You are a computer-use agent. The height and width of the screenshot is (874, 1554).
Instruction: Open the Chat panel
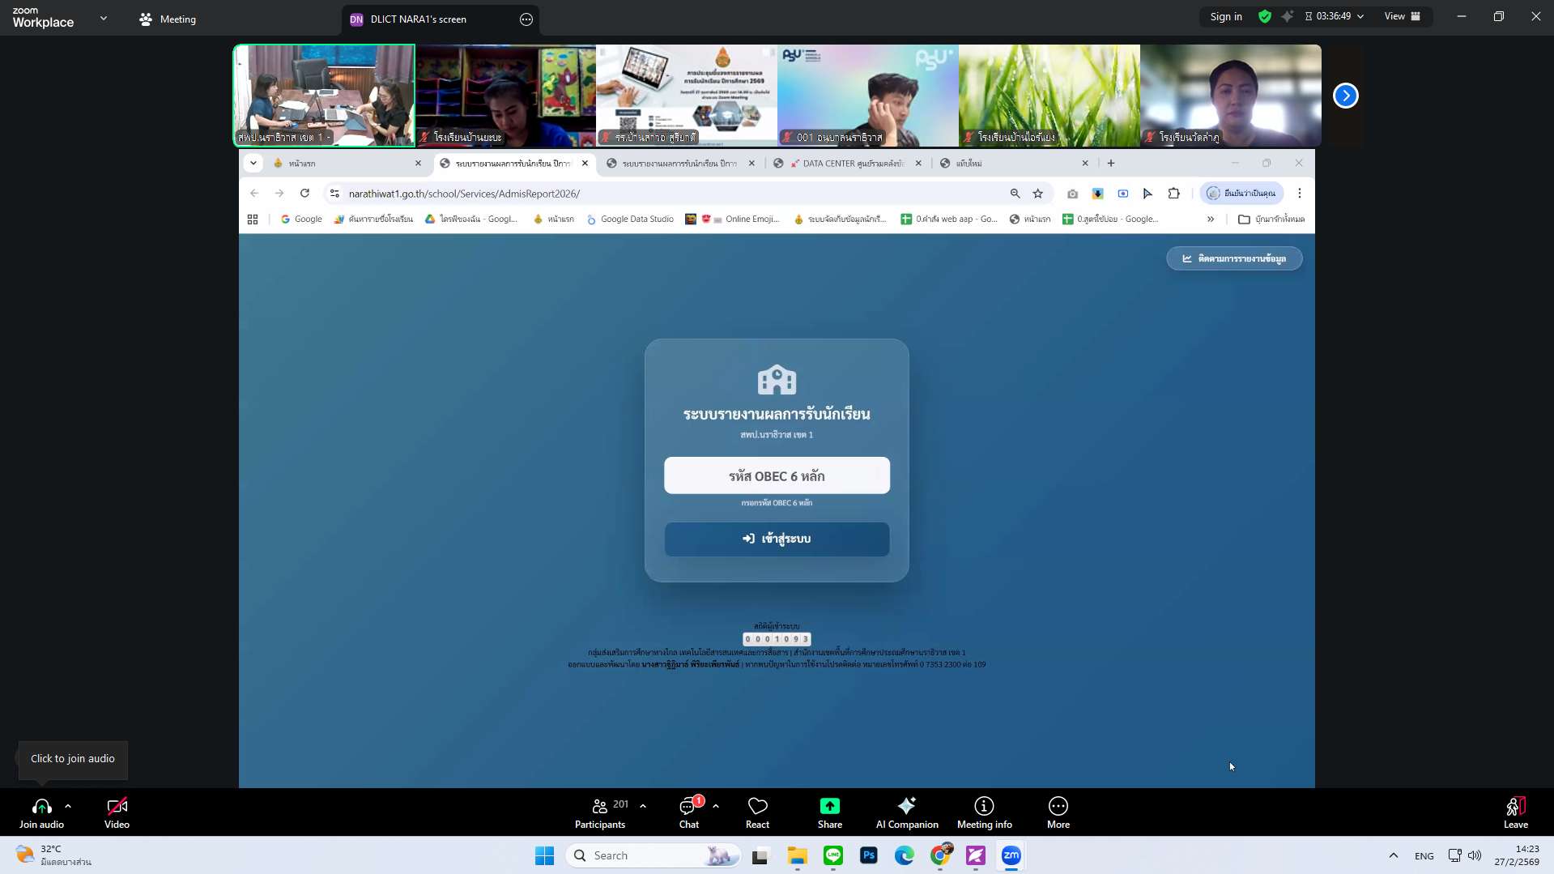[688, 812]
